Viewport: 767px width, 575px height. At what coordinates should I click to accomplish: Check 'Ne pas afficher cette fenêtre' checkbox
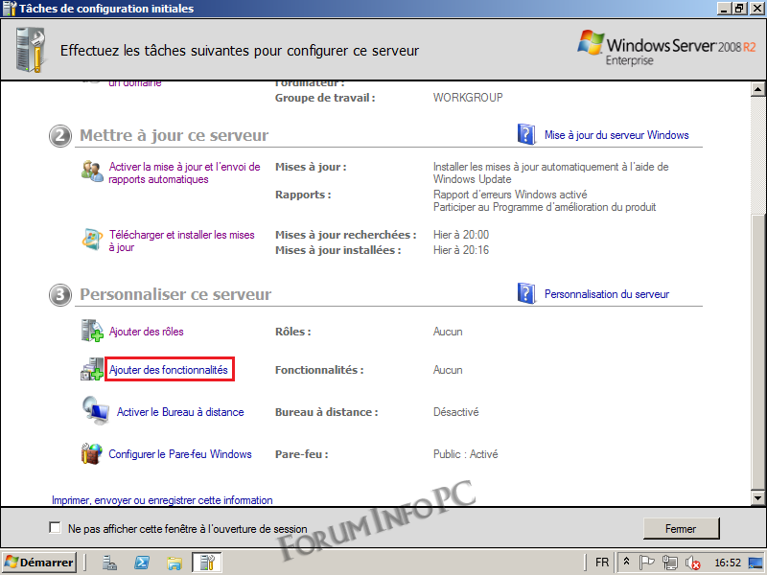tap(55, 528)
